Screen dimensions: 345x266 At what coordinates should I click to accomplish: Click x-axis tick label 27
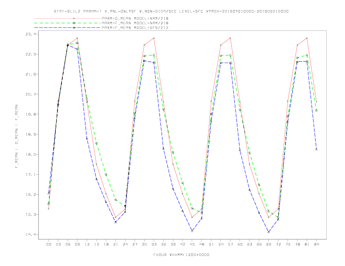[x=135, y=244]
